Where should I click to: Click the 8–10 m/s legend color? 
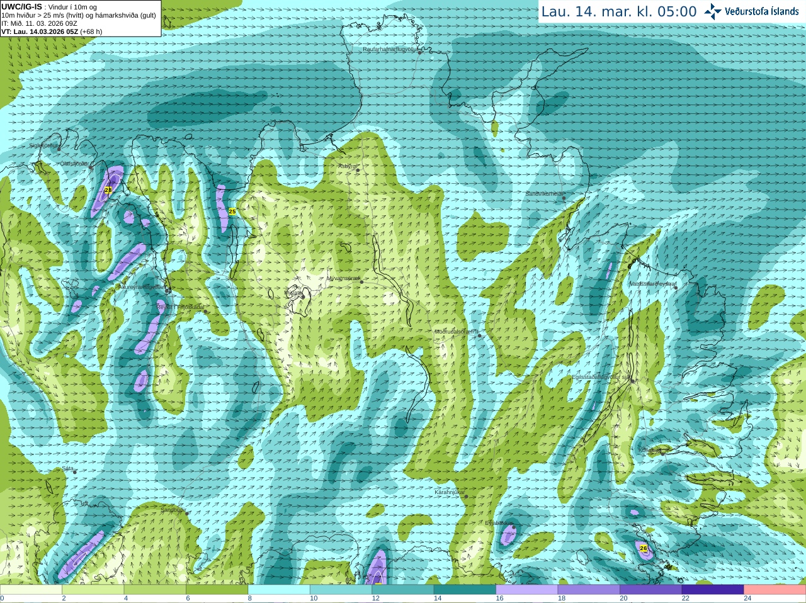pyautogui.click(x=279, y=590)
